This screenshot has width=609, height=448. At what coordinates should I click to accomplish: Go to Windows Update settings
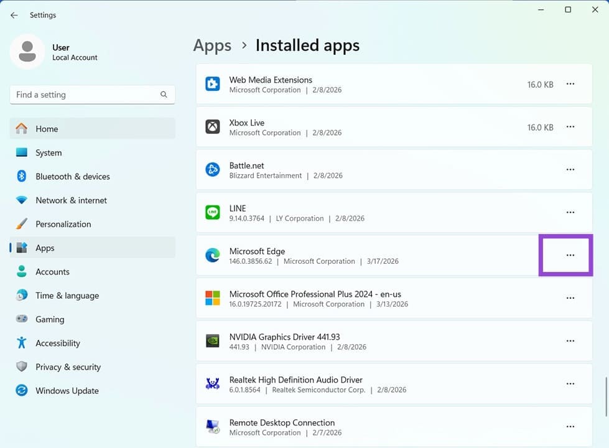67,391
